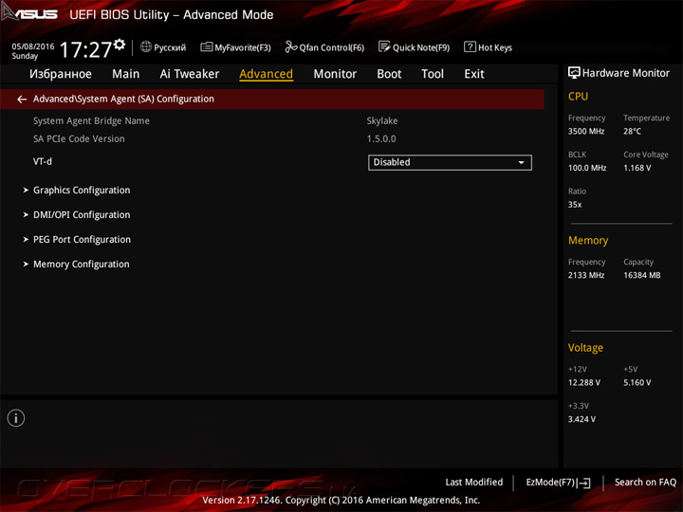Click the Hardware Monitor display icon
This screenshot has height=512, width=683.
(574, 73)
